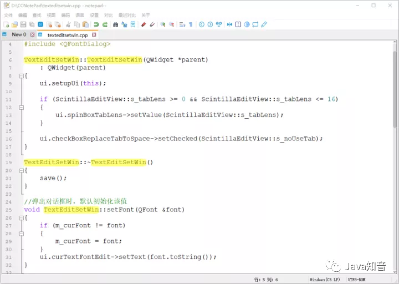Click the Windows(CR LF) status bar entry

pyautogui.click(x=325, y=280)
